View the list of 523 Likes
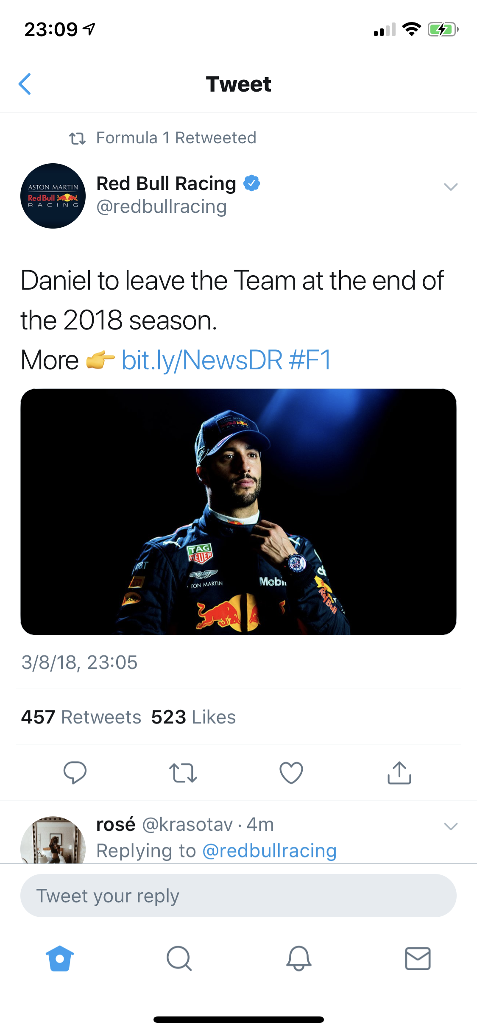Image resolution: width=477 pixels, height=1033 pixels. [193, 717]
